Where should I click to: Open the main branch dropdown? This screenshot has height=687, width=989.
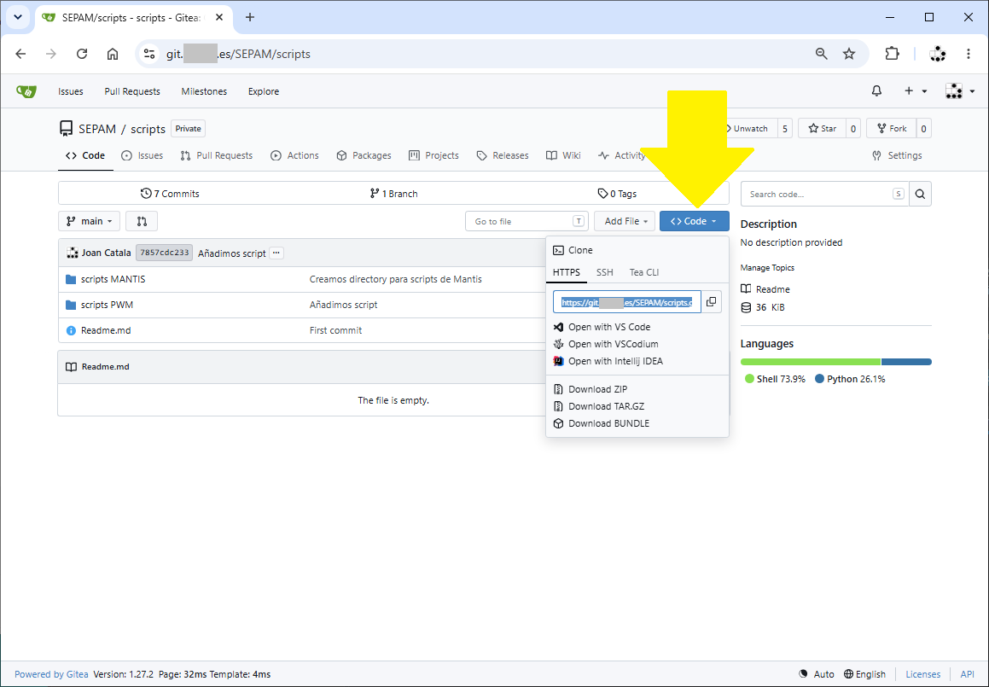click(x=89, y=221)
